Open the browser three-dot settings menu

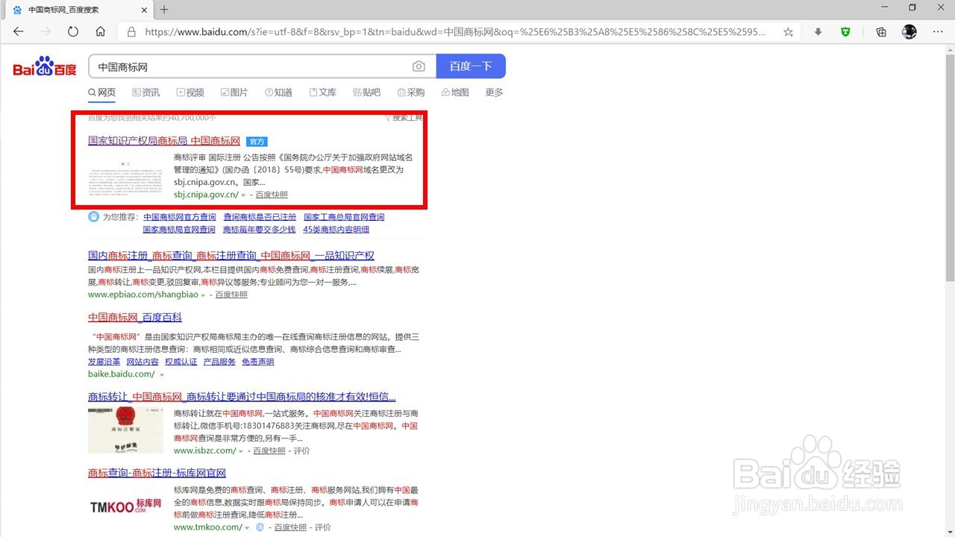[938, 32]
